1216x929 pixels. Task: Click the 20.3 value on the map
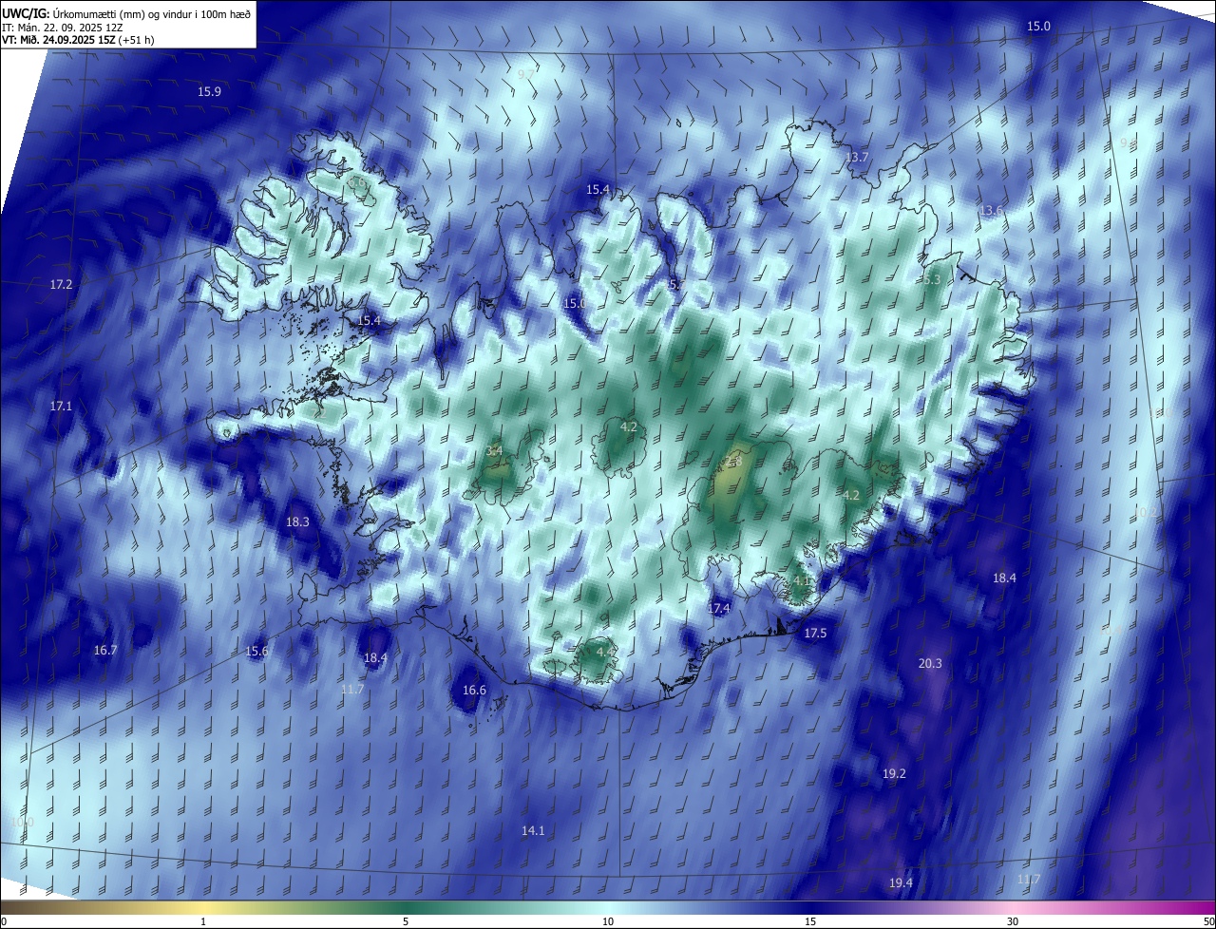click(x=930, y=663)
